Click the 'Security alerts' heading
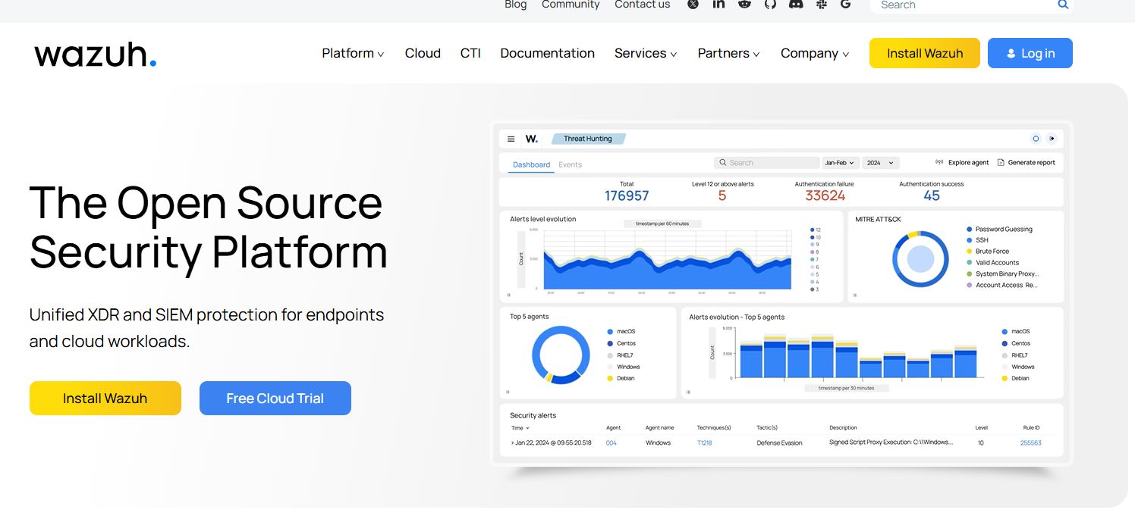 (533, 415)
